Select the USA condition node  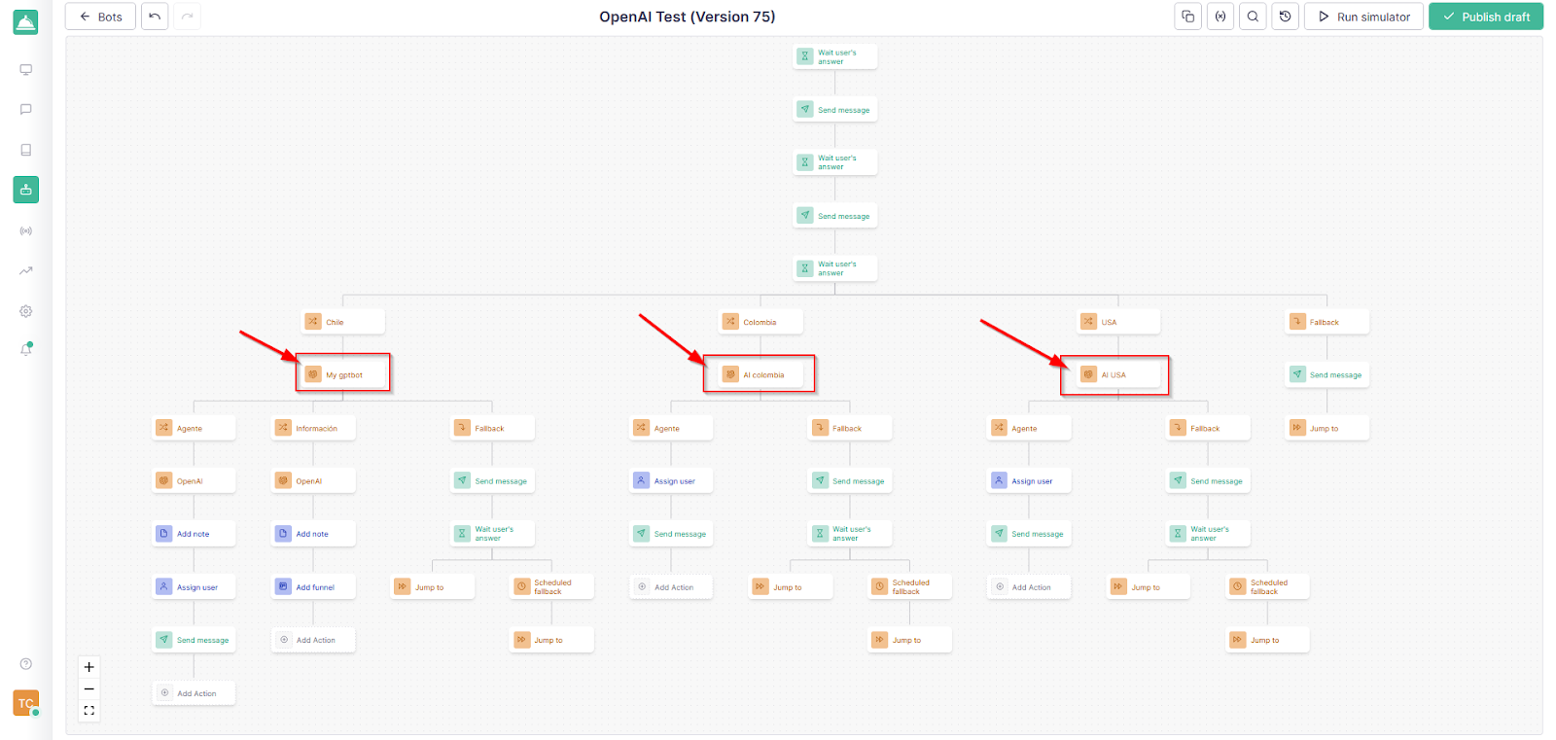pyautogui.click(x=1119, y=322)
